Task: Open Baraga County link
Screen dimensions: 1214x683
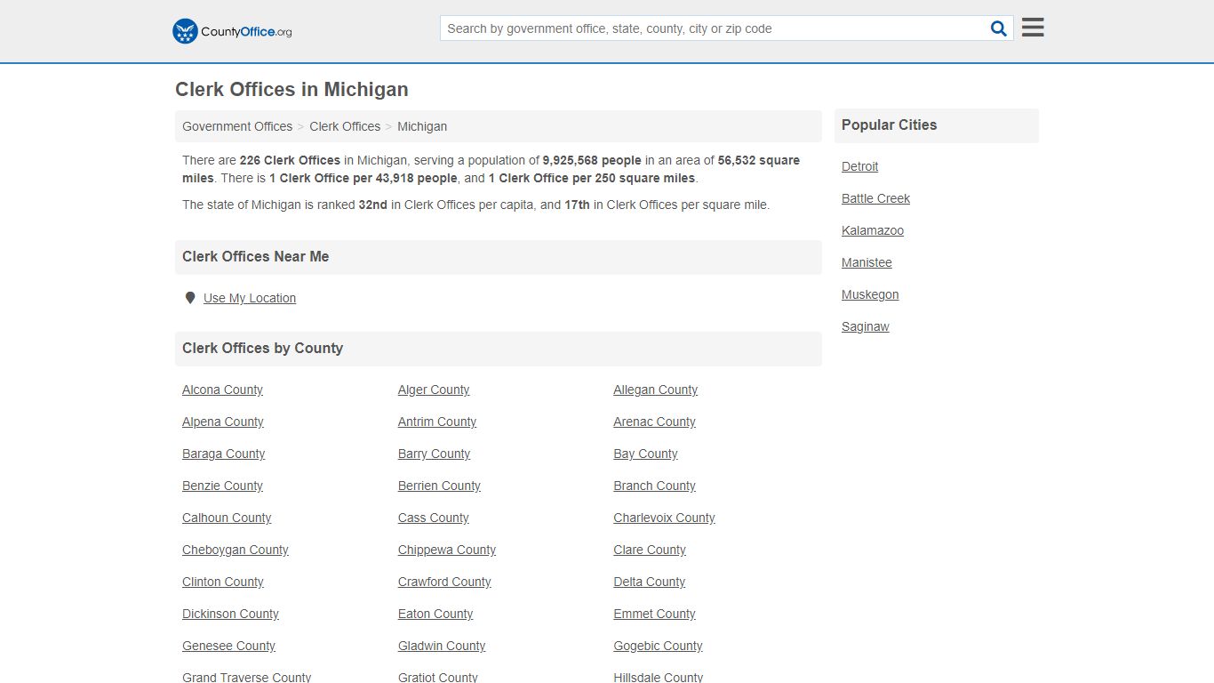Action: [224, 454]
